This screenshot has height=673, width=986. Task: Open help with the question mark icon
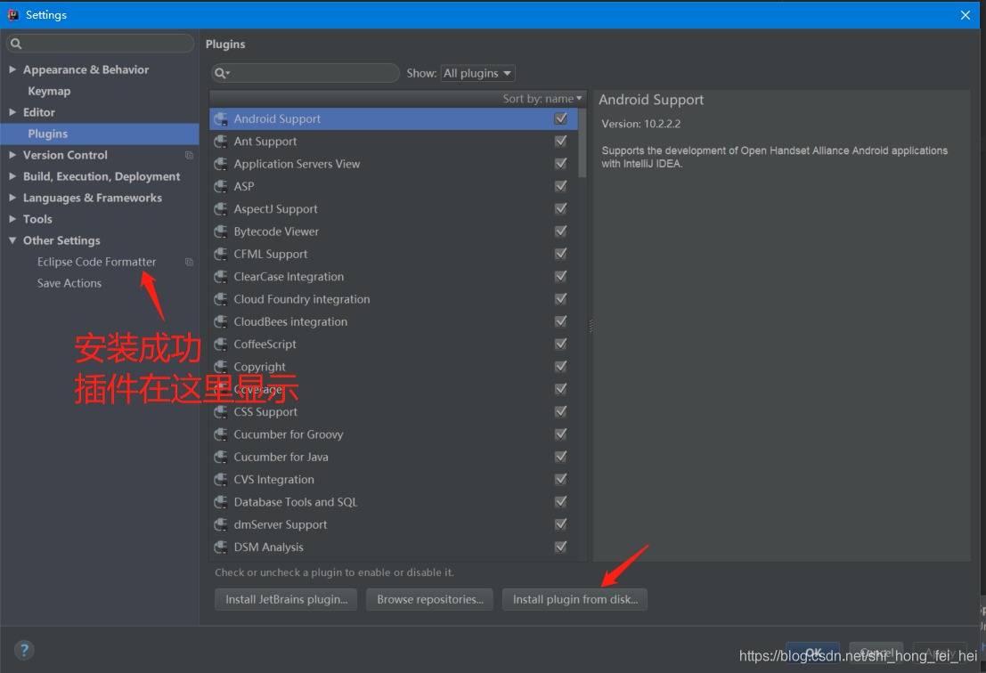pyautogui.click(x=24, y=650)
